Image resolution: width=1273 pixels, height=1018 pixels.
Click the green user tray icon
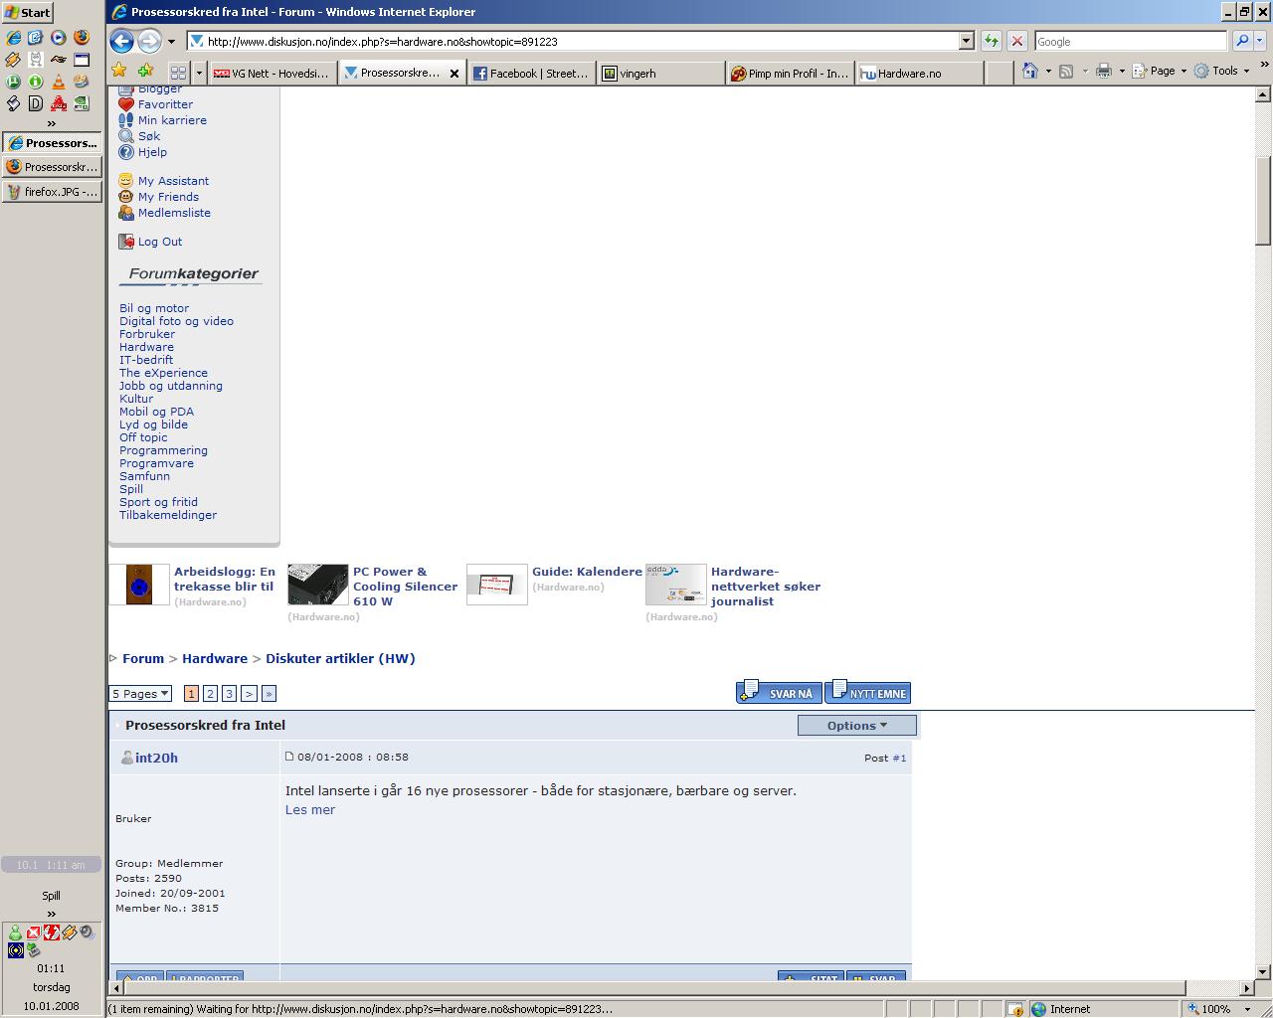(15, 933)
